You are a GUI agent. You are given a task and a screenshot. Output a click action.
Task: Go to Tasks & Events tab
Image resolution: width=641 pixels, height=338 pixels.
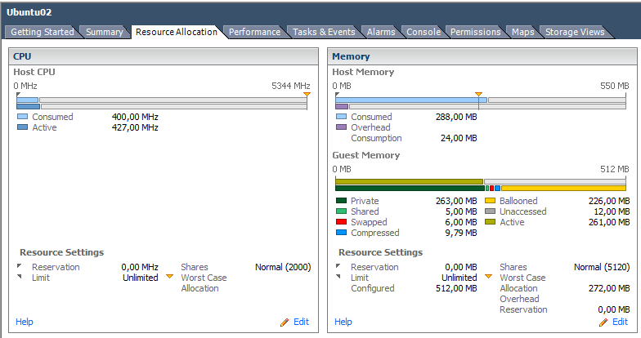click(324, 32)
